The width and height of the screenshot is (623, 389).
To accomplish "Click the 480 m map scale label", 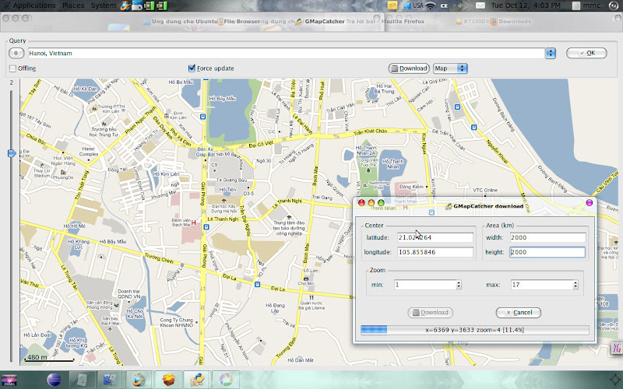I will click(37, 357).
